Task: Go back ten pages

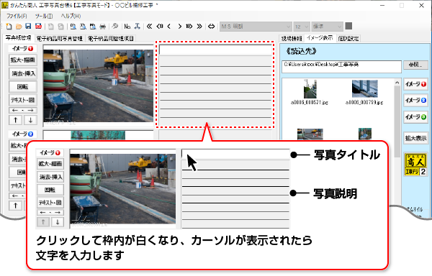Action: [x=160, y=27]
